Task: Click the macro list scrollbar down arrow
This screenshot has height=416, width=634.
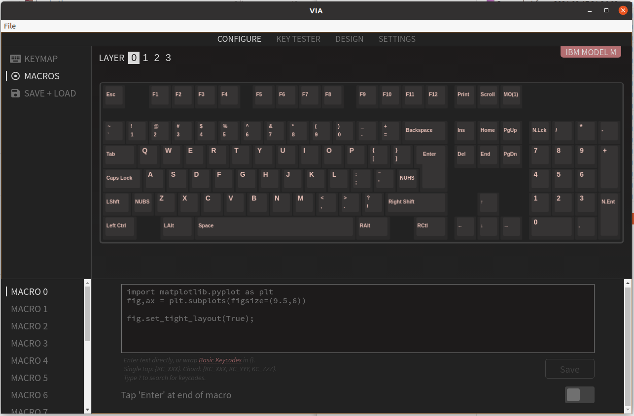Action: point(87,410)
